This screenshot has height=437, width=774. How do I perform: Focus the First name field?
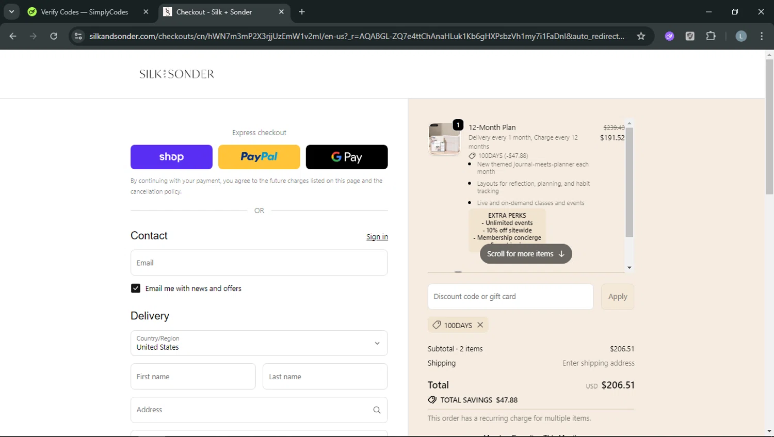(x=193, y=377)
